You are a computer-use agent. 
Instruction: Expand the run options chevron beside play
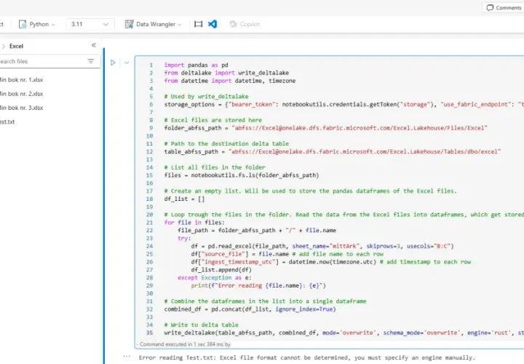[127, 63]
